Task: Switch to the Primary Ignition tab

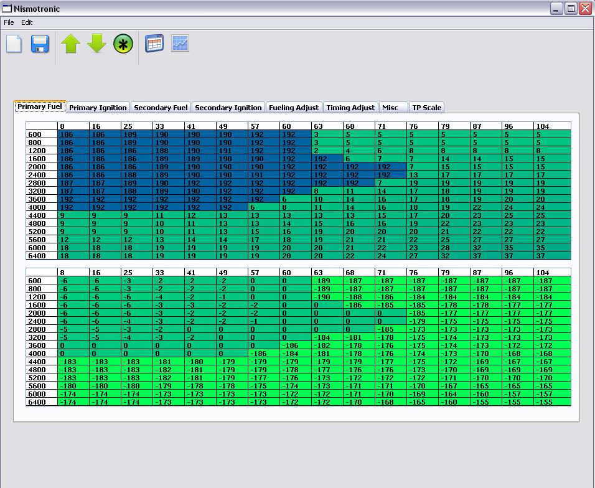Action: [98, 108]
